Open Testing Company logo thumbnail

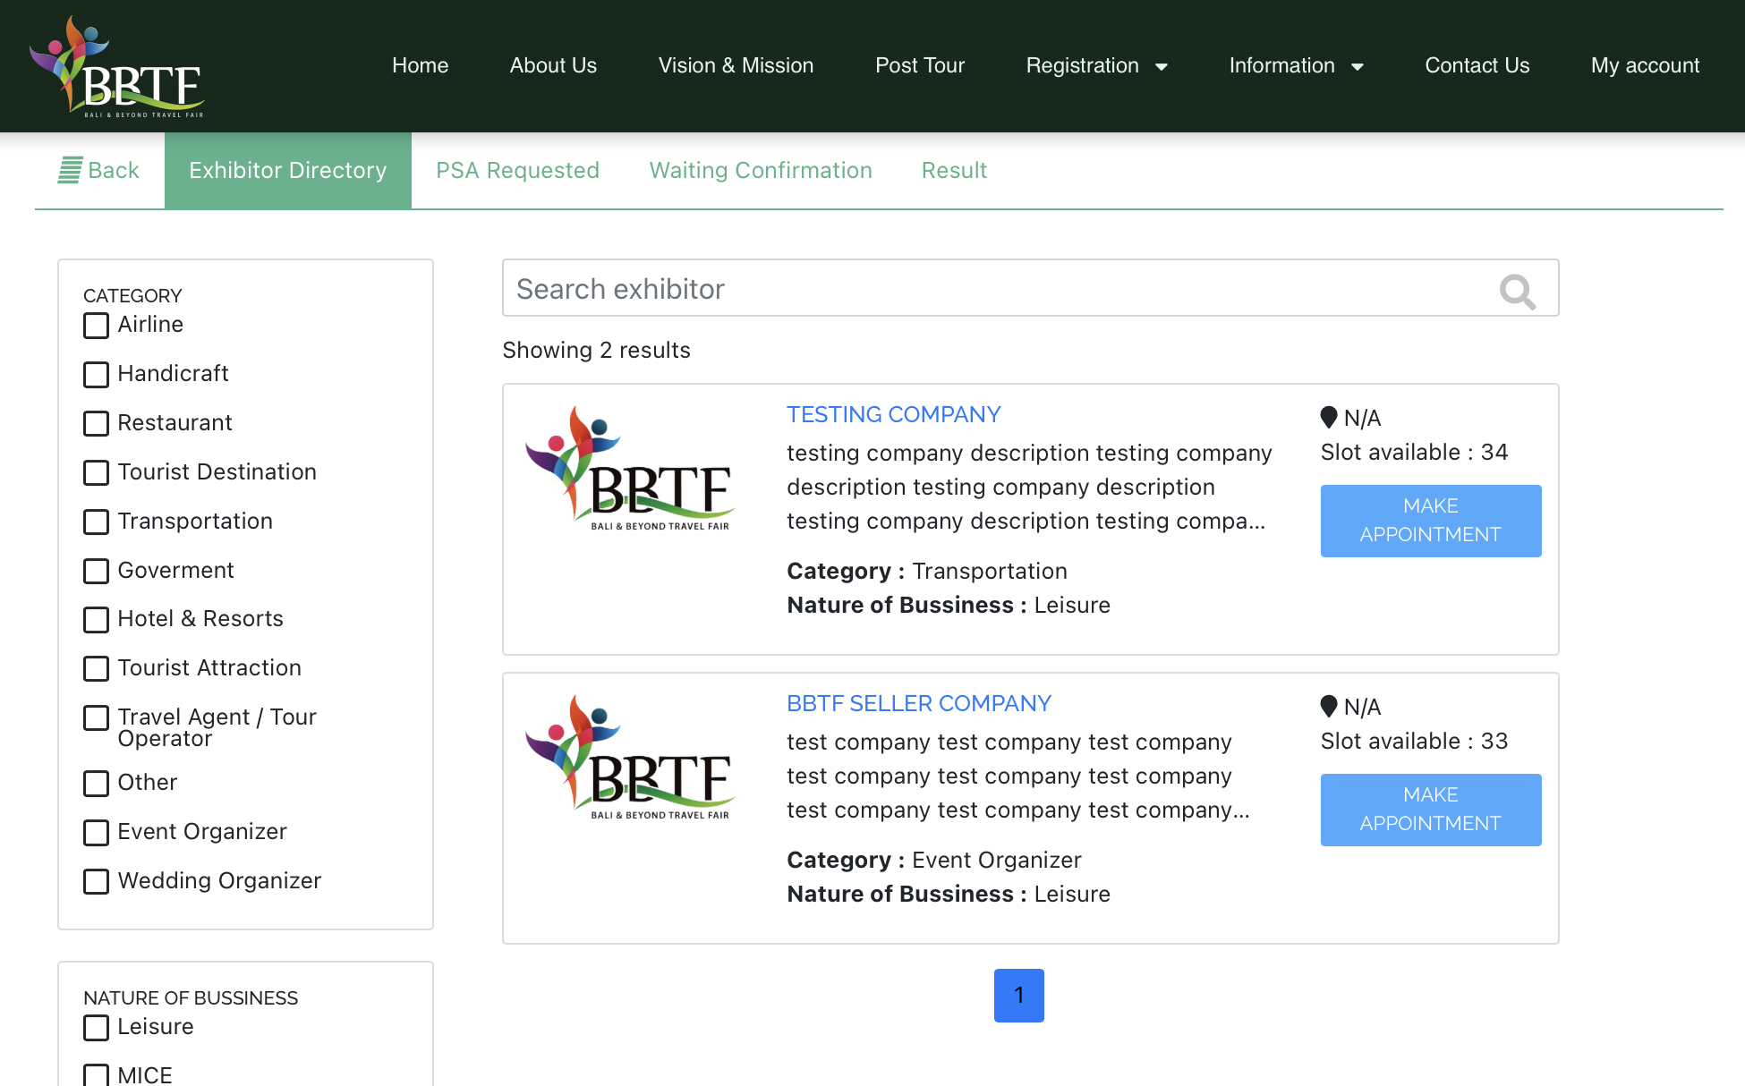(629, 468)
